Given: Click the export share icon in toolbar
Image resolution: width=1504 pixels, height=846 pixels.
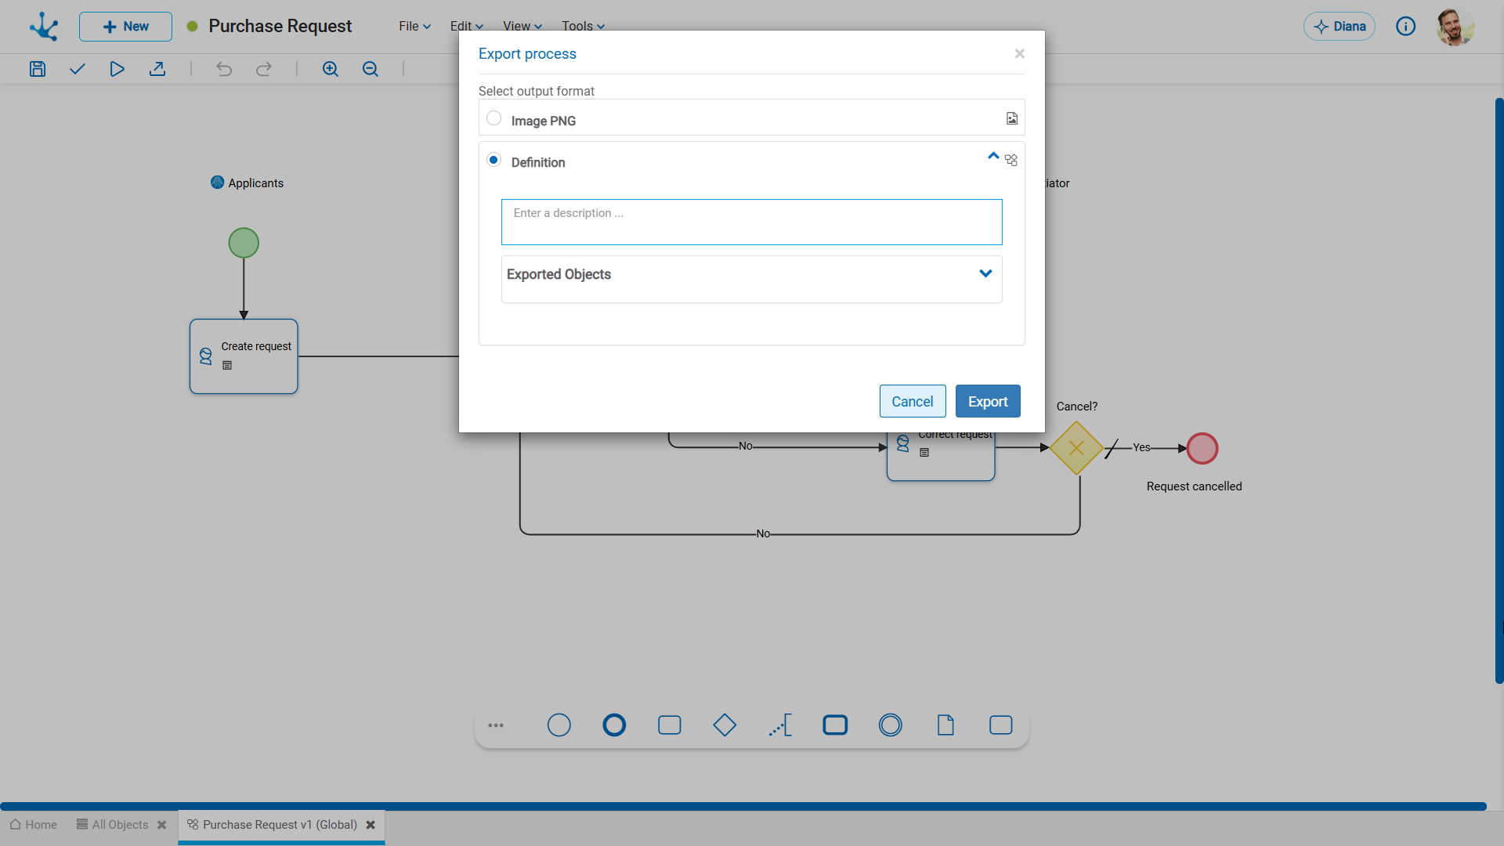Looking at the screenshot, I should (157, 69).
